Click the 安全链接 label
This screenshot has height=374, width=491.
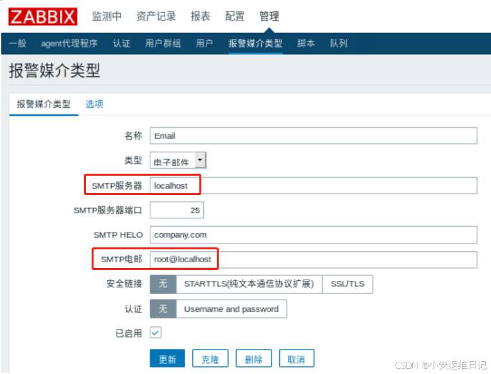125,284
